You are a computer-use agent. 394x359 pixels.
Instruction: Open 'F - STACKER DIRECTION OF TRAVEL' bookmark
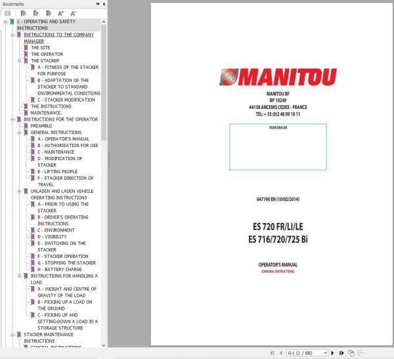65,181
